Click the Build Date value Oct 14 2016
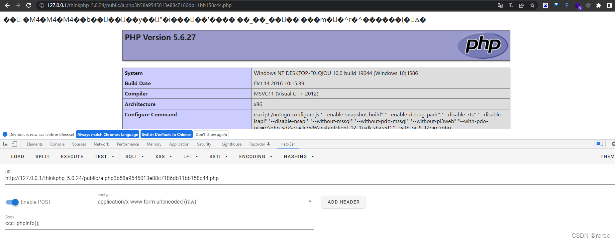Viewport: 615px width, 241px height. point(279,84)
